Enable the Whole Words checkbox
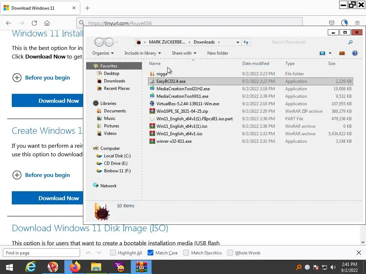Viewport: 366px width, 274px height. click(230, 253)
